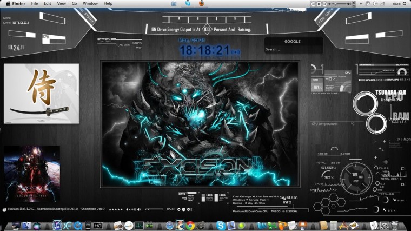The width and height of the screenshot is (411, 231).
Task: Open the Window menu
Action: pos(90,3)
